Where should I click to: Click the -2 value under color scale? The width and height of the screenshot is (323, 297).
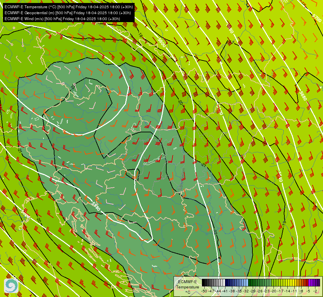315,291
